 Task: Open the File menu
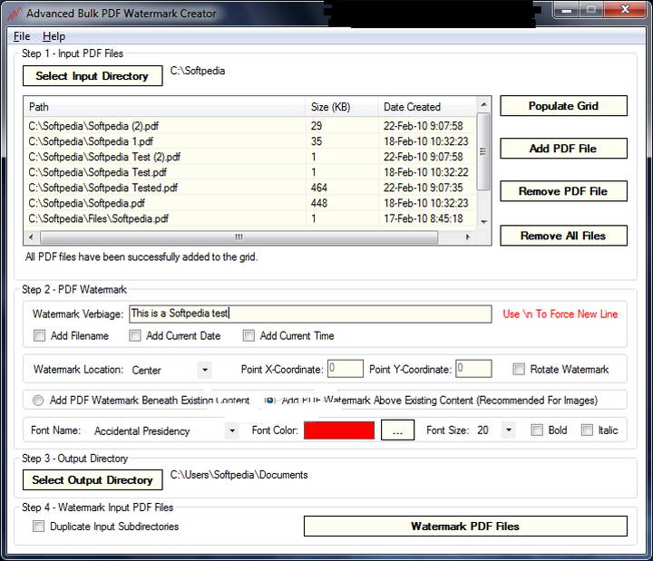(22, 36)
